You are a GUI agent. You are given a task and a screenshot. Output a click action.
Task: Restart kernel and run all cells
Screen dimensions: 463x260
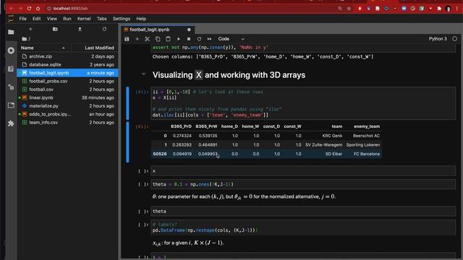point(209,39)
